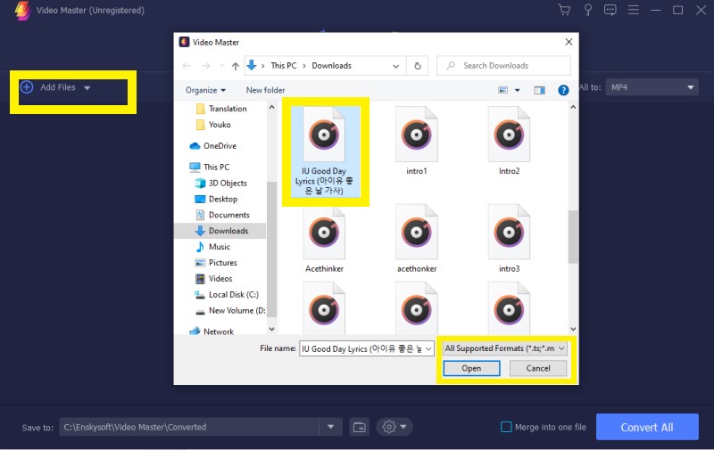The image size is (714, 450).
Task: Click Downloads in the address breadcrumb
Action: click(x=331, y=65)
